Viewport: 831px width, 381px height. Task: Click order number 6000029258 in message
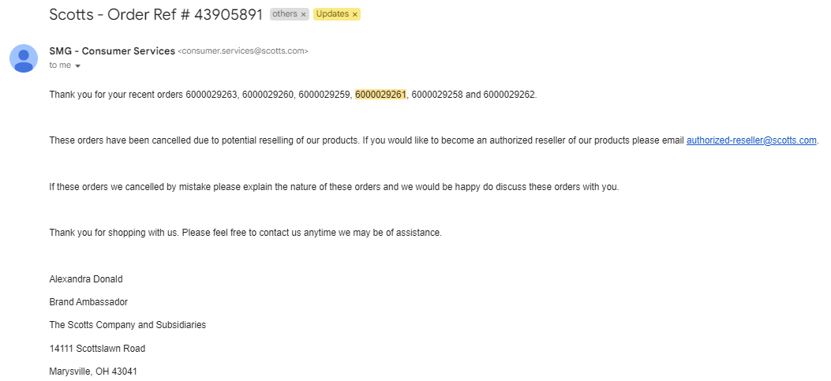437,95
